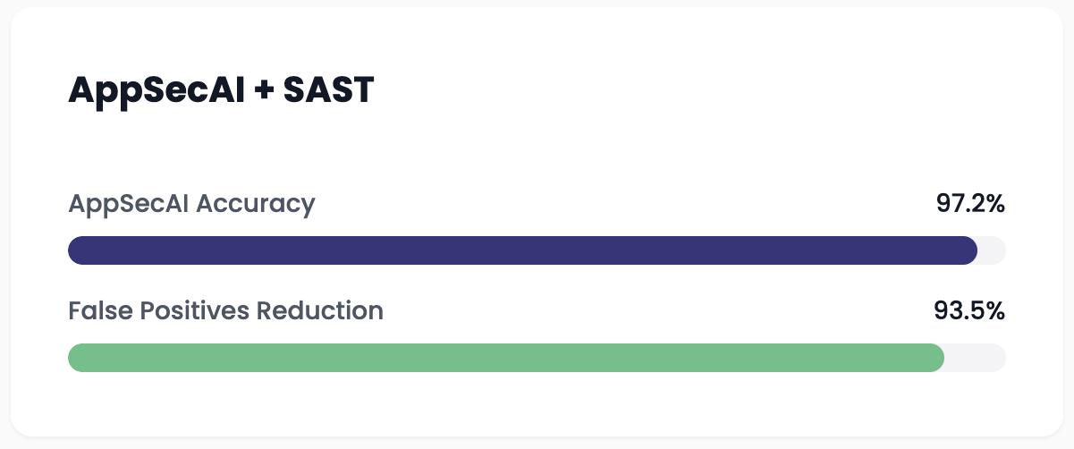
Task: Click the right tip of green filled bar
Action: 936,357
